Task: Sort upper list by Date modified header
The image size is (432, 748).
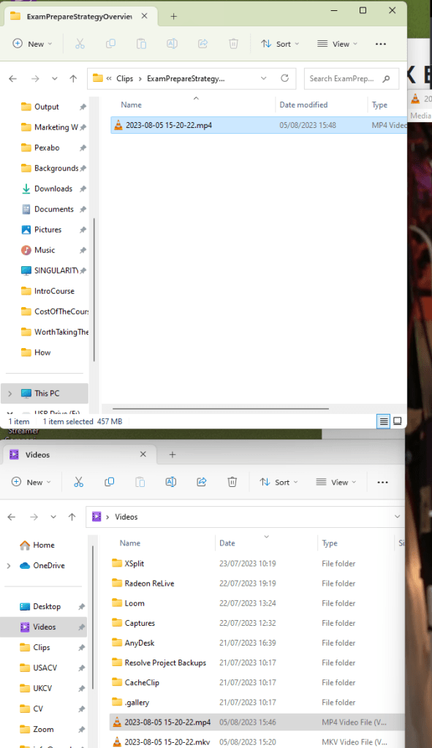Action: [303, 105]
